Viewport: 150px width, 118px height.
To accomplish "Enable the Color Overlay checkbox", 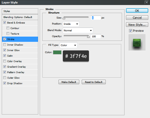I will [4, 61].
